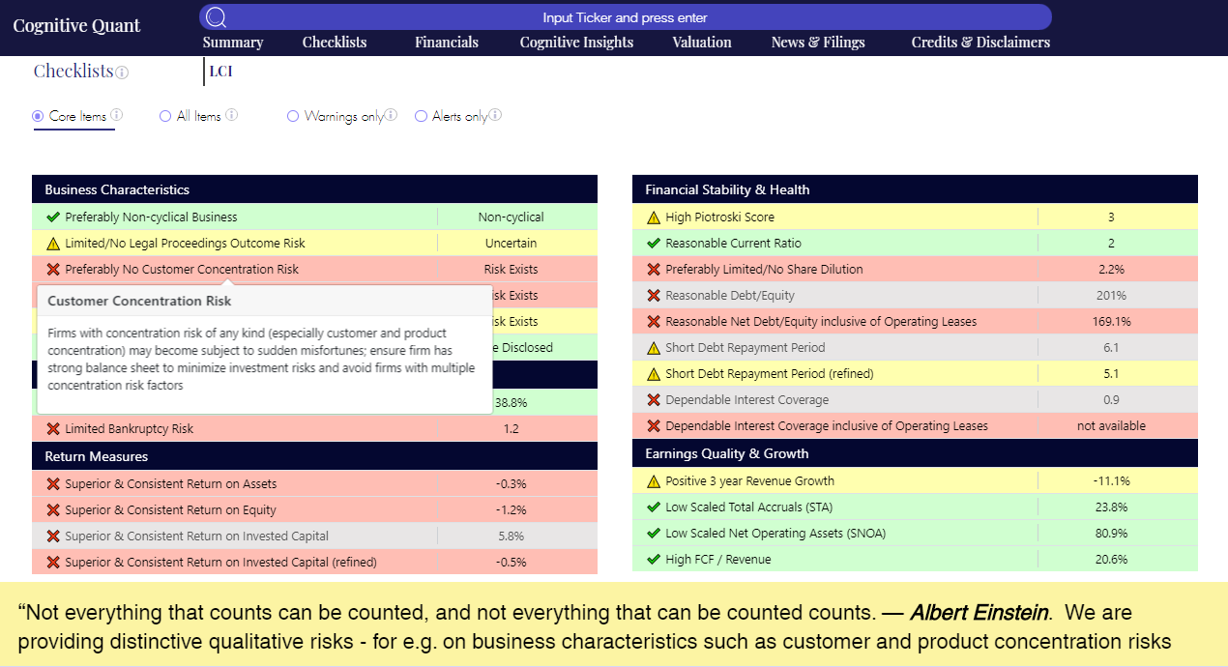Click the info icon next to Alerts only

tap(495, 115)
